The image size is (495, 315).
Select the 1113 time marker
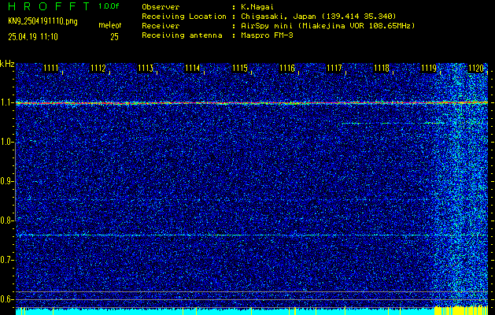tap(146, 68)
